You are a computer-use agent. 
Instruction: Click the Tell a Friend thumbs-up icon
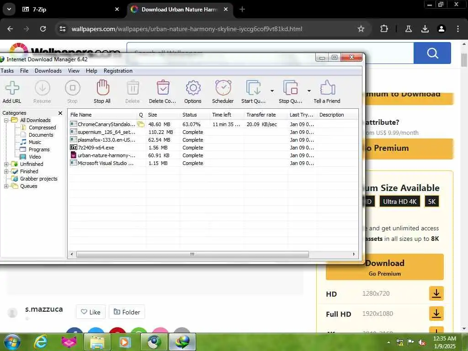(327, 88)
